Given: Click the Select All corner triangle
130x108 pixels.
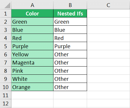Looking at the screenshot, I should pyautogui.click(x=7, y=5).
